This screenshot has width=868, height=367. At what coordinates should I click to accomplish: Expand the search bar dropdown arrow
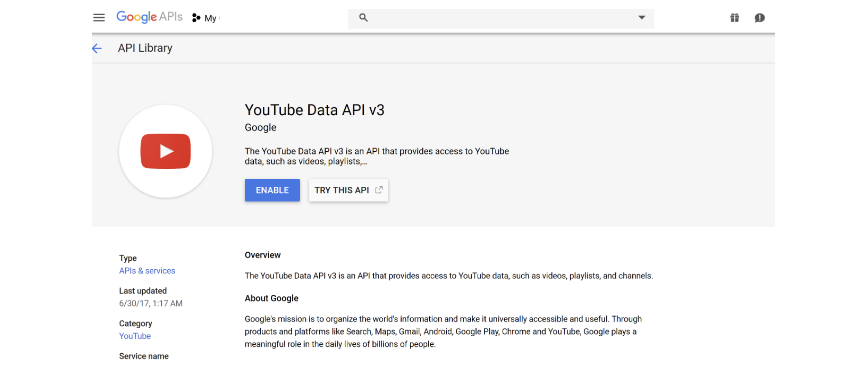(642, 18)
